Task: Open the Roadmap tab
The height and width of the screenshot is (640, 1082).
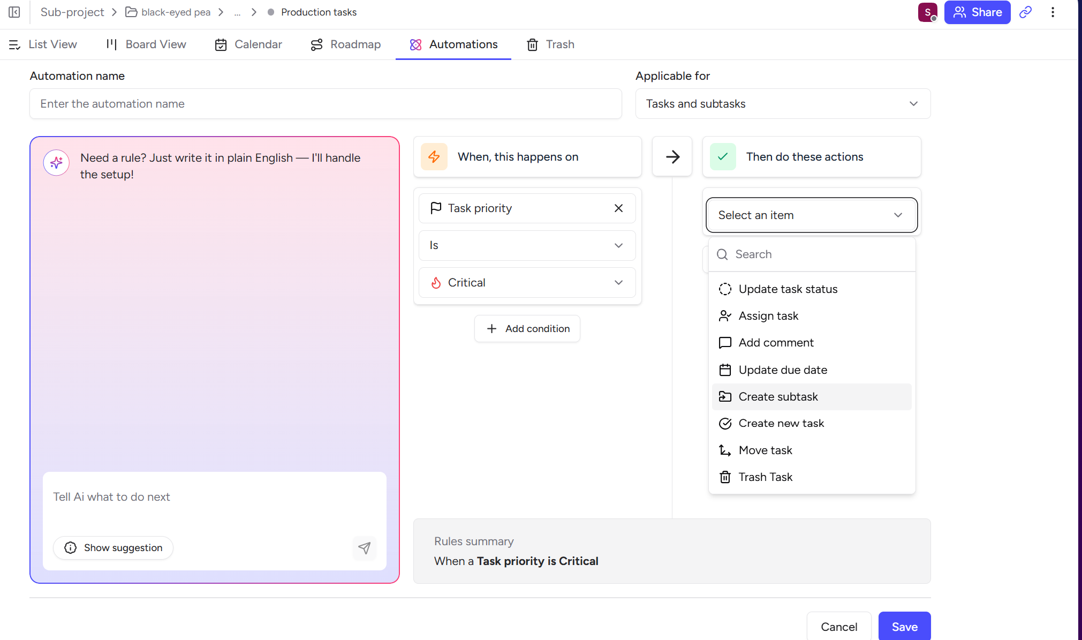Action: (346, 44)
